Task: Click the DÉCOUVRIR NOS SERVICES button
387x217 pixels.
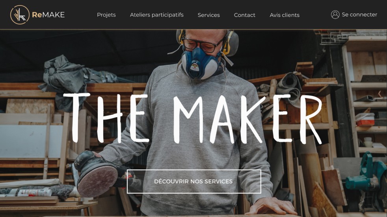Action: pyautogui.click(x=194, y=182)
